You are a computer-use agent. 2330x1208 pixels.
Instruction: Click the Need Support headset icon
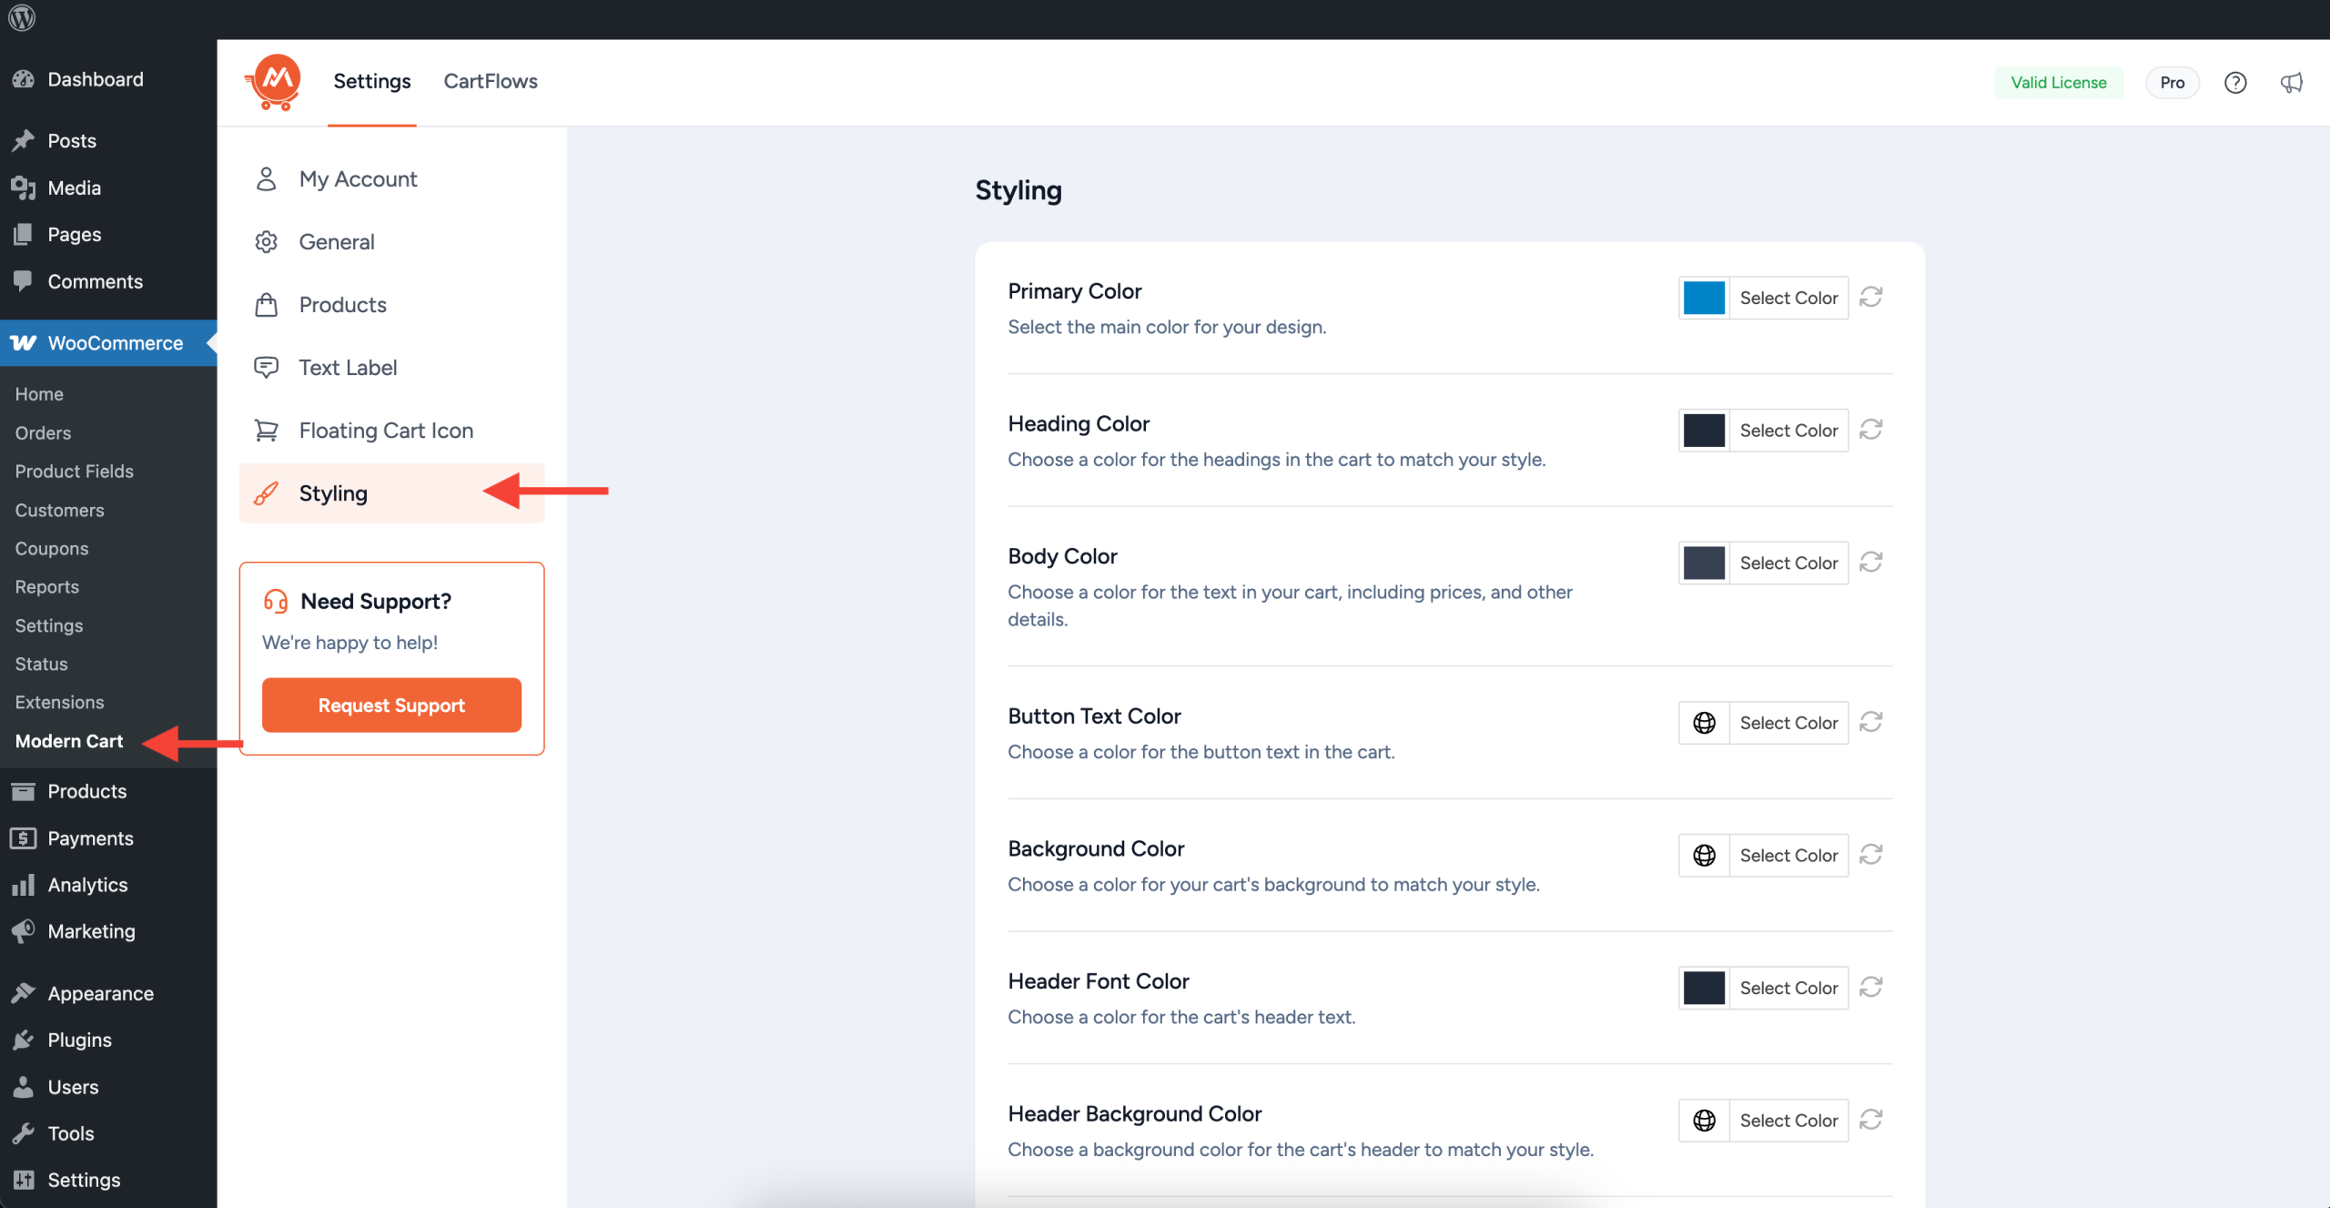coord(276,601)
